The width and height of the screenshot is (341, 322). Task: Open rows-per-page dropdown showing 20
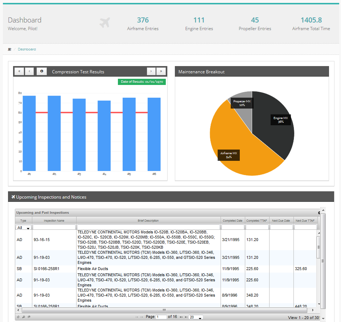[x=196, y=317]
